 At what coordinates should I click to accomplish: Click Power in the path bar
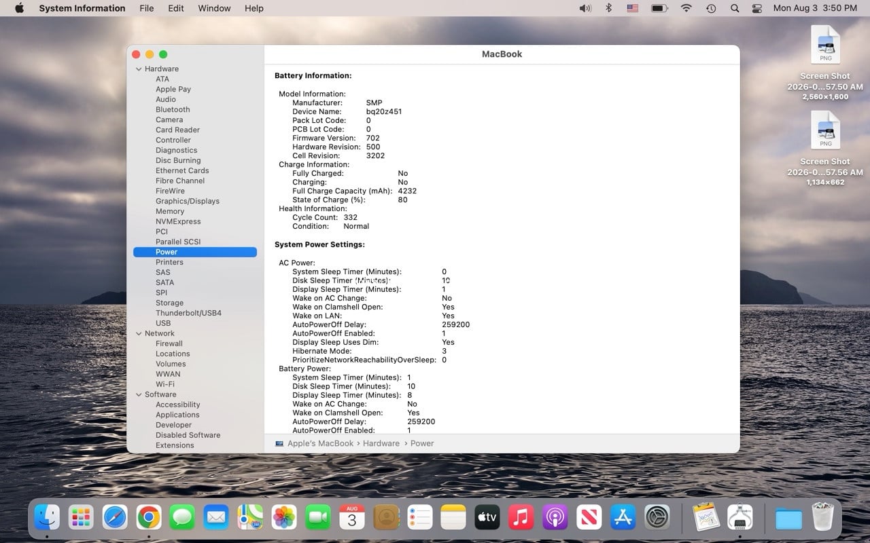click(422, 443)
